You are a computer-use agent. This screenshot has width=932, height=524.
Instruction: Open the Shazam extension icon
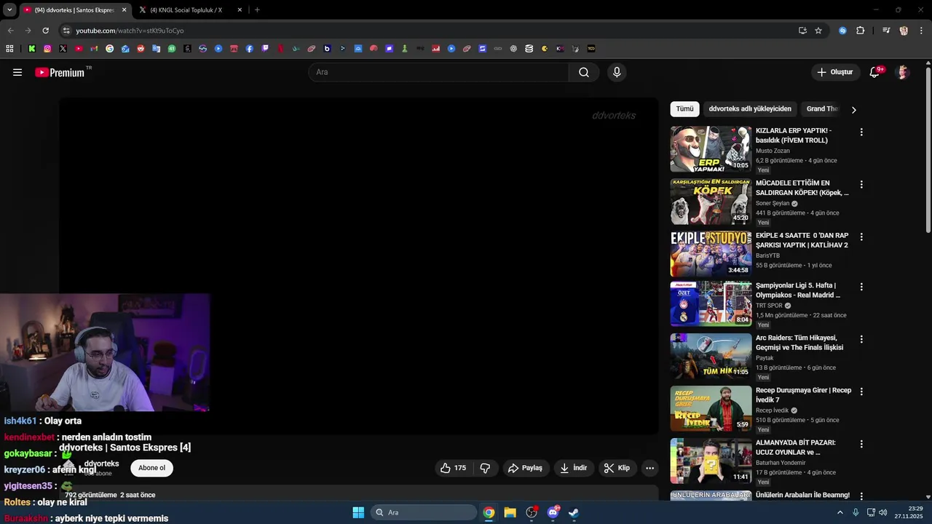coord(842,31)
